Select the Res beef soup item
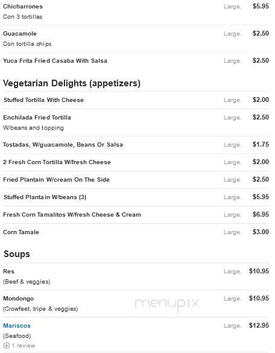The width and height of the screenshot is (275, 353). point(8,272)
